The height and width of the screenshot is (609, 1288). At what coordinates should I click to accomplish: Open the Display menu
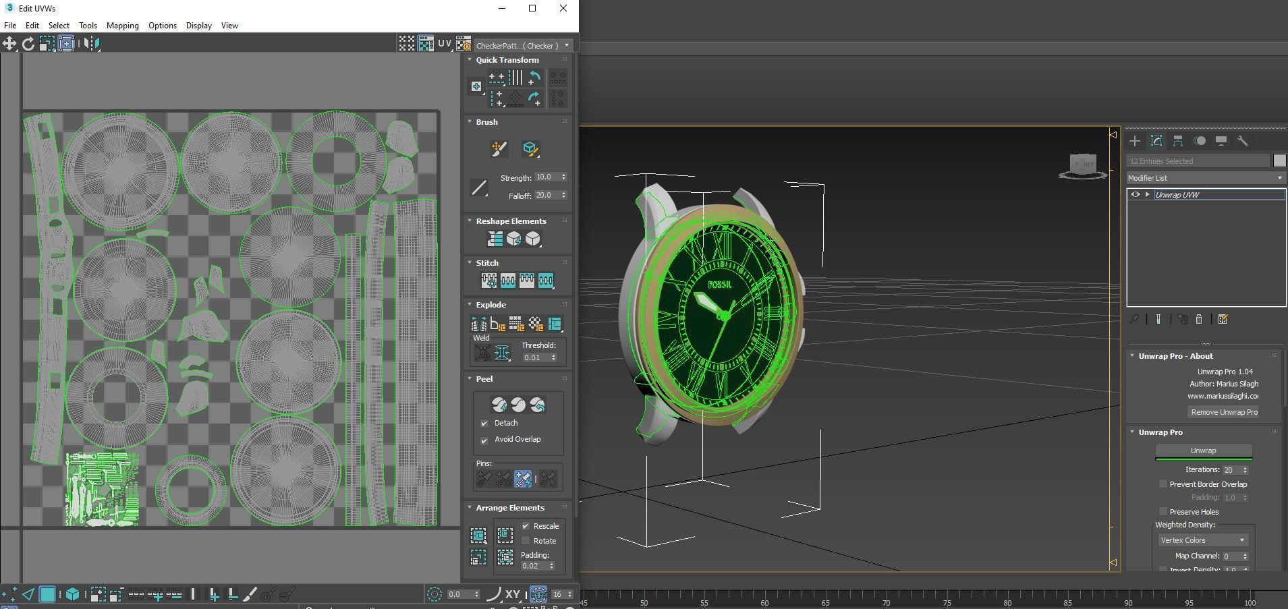(198, 26)
